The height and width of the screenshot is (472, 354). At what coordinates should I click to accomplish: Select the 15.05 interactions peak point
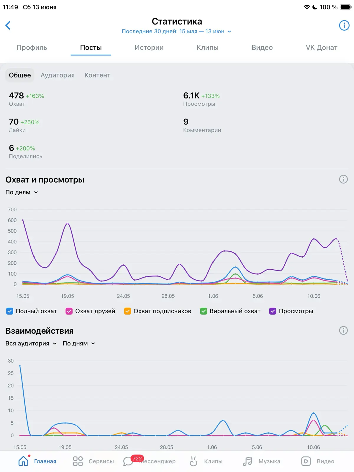click(x=20, y=366)
